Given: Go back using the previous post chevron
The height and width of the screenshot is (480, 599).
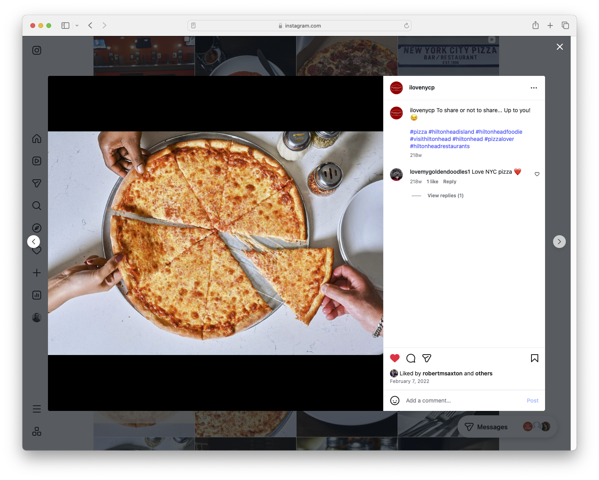Looking at the screenshot, I should 34,241.
